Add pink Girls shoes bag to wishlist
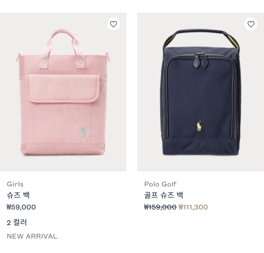The height and width of the screenshot is (253, 264). point(113,24)
